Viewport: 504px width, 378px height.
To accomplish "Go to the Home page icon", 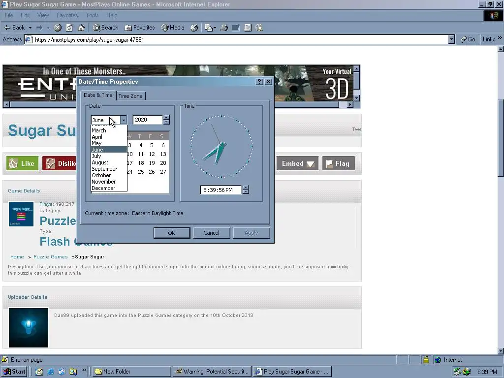I will coord(81,28).
